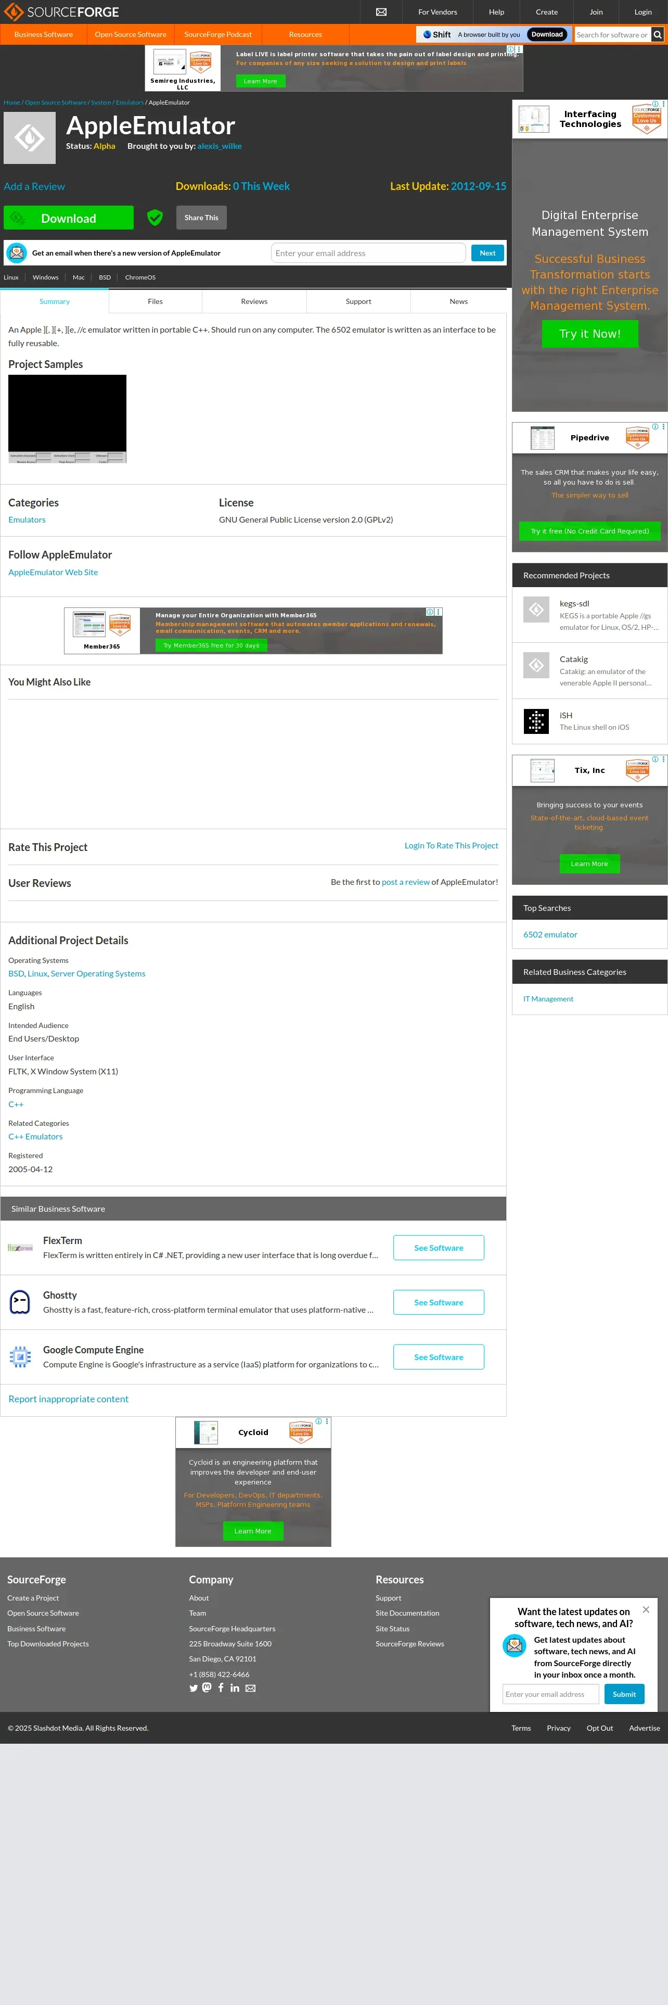Click the AdChoices icon on Member365 ad

click(430, 612)
